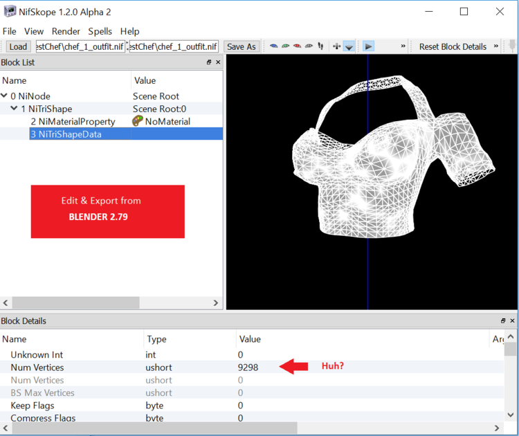The height and width of the screenshot is (436, 519).
Task: Activate Walk mode footprints icon
Action: [320, 46]
